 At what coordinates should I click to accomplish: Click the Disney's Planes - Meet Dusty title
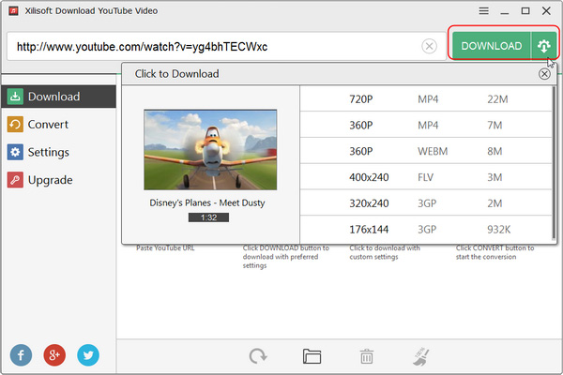pyautogui.click(x=207, y=202)
